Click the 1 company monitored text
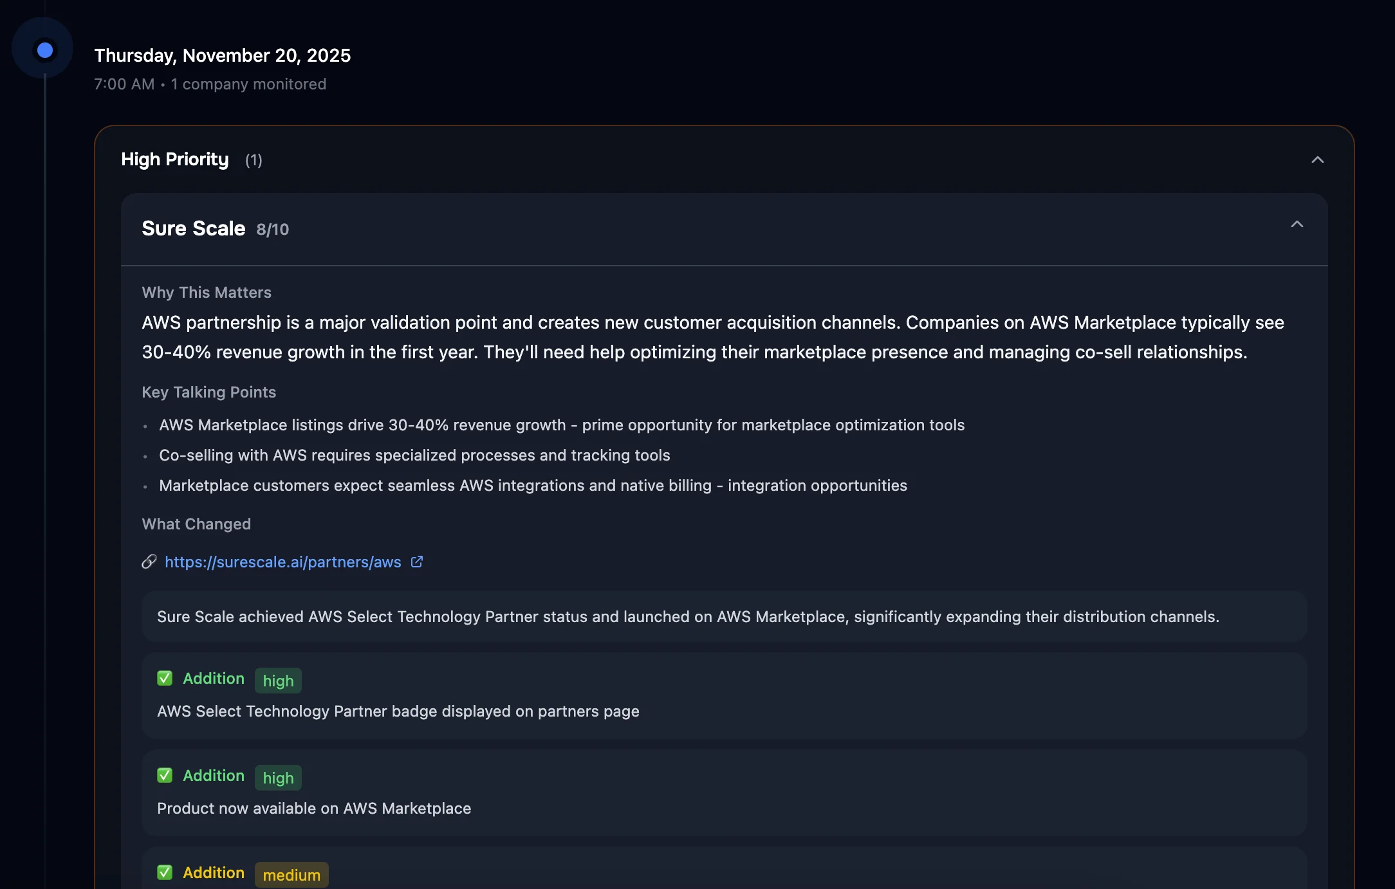Viewport: 1395px width, 889px height. coord(248,84)
